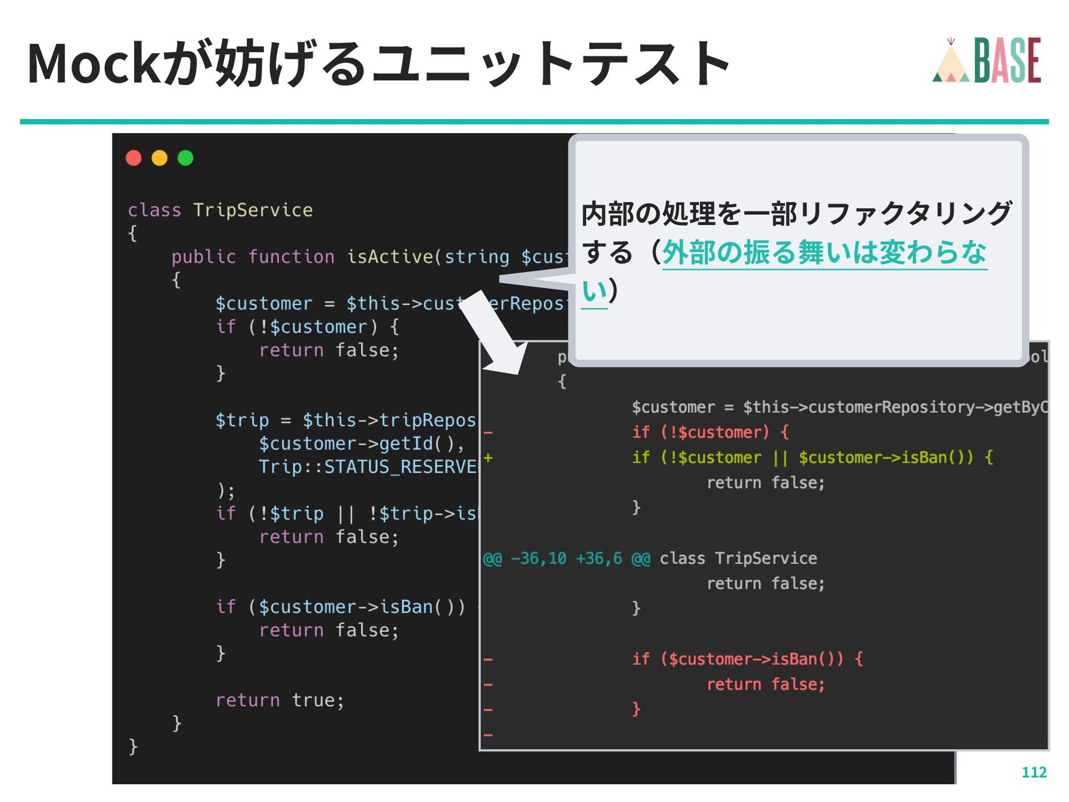Click the yellow minimize dot on code window
The height and width of the screenshot is (802, 1069).
tap(159, 158)
